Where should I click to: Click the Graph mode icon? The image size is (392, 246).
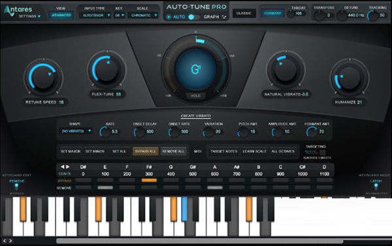click(224, 17)
